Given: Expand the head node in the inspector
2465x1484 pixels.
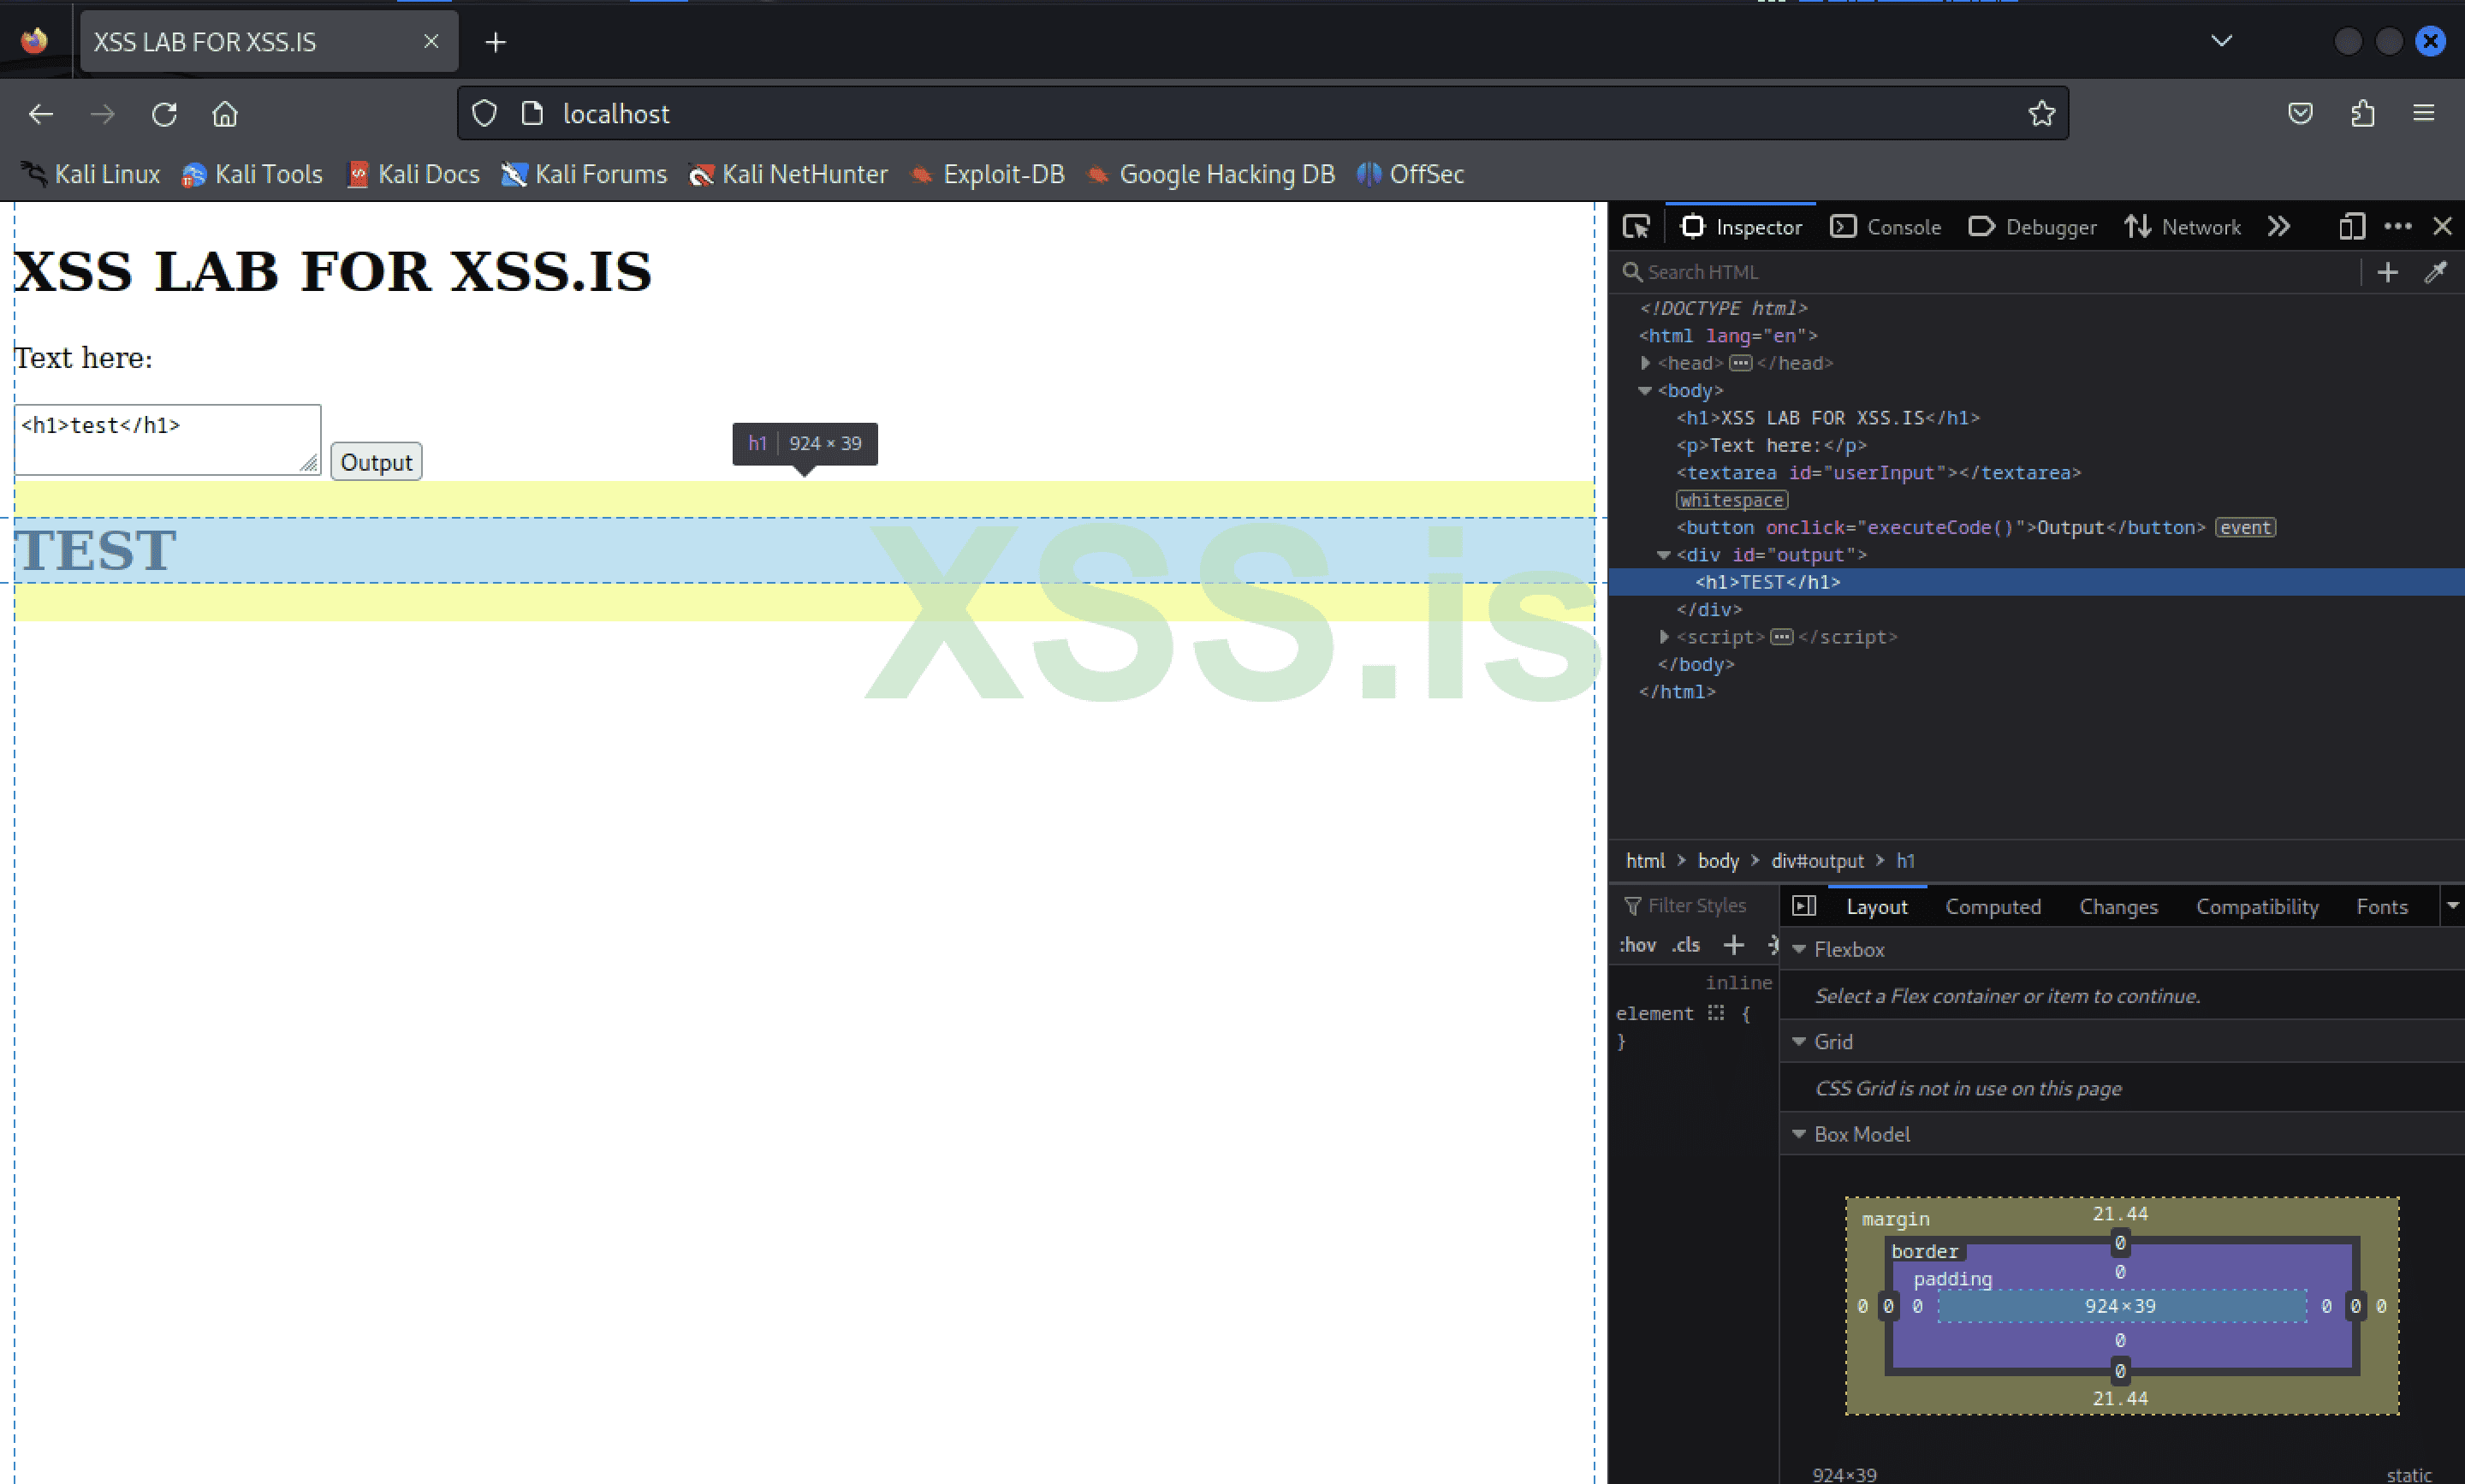Looking at the screenshot, I should click(x=1646, y=363).
